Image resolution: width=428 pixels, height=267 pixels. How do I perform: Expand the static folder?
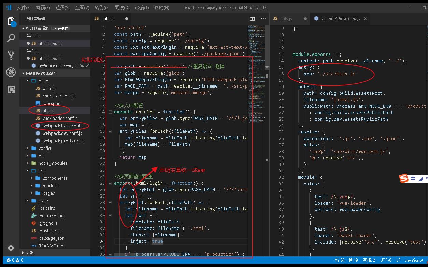pyautogui.click(x=55, y=201)
